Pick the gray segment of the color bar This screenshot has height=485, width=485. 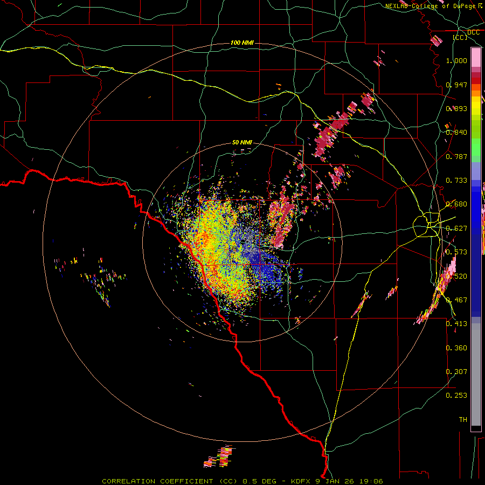click(x=476, y=375)
